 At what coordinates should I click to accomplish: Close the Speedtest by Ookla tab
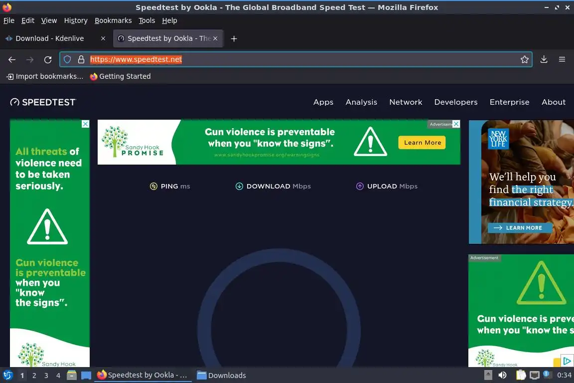click(215, 38)
